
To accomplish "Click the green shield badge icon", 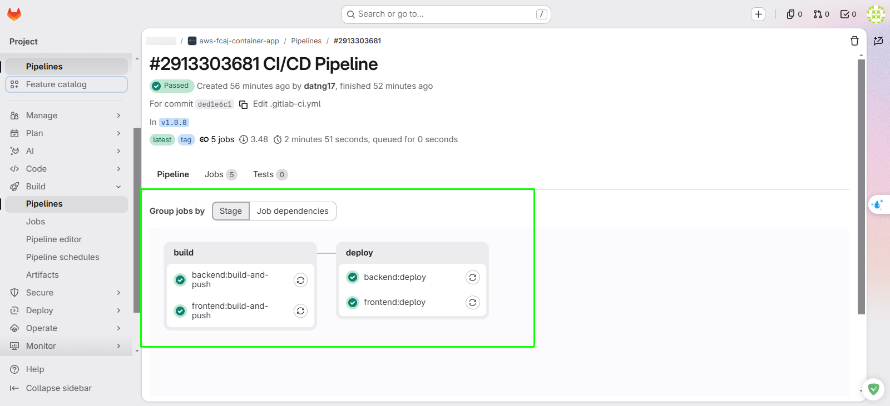I will tap(873, 389).
